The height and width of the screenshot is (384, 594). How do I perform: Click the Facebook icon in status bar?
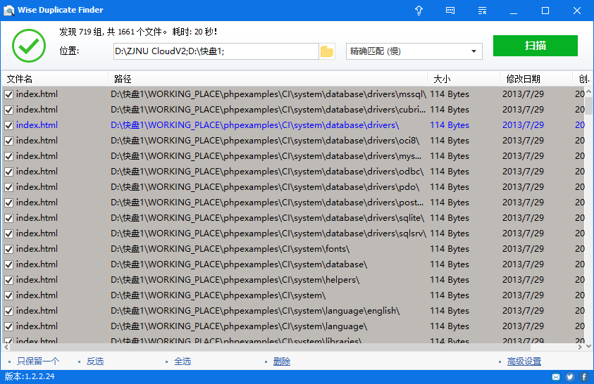click(x=583, y=376)
